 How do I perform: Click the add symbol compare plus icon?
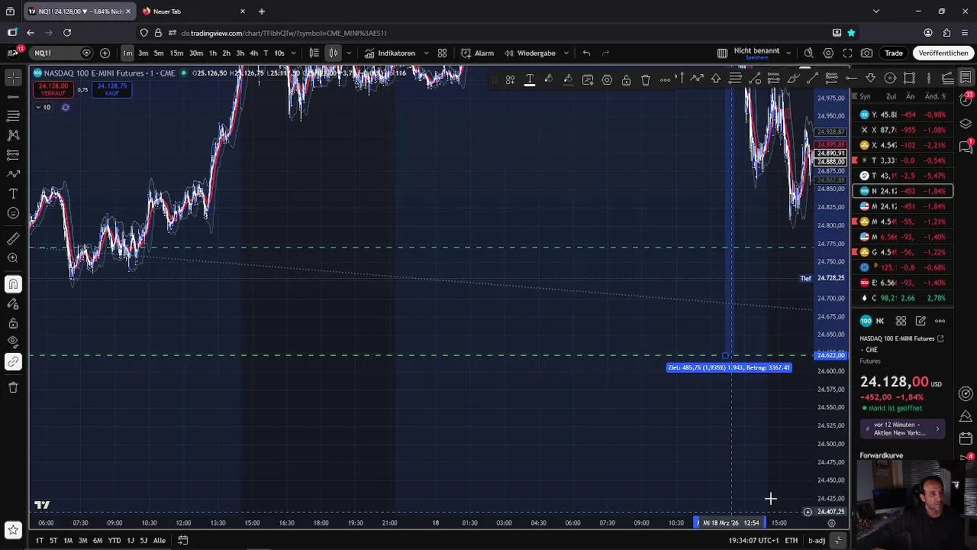(x=105, y=53)
